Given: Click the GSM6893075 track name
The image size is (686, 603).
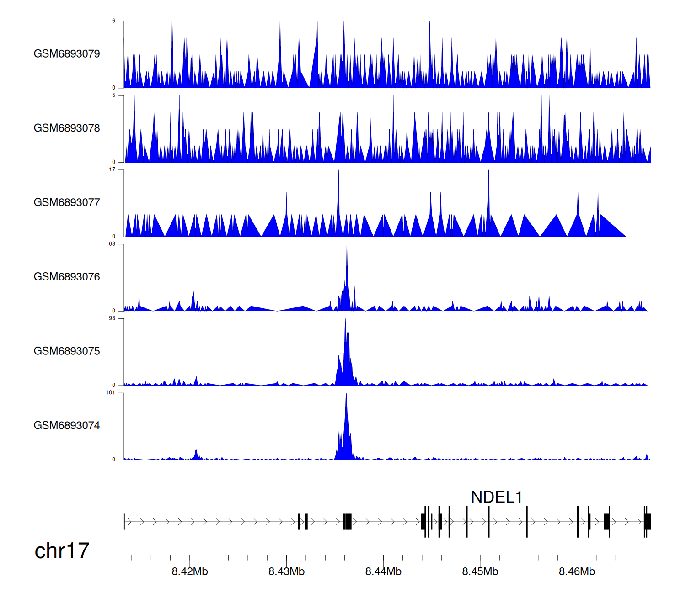Looking at the screenshot, I should point(67,351).
